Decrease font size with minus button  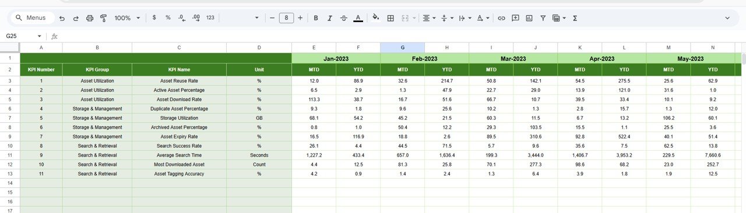(272, 18)
